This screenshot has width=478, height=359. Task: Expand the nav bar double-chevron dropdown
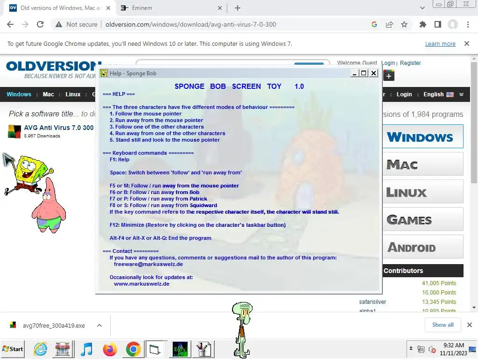(462, 94)
